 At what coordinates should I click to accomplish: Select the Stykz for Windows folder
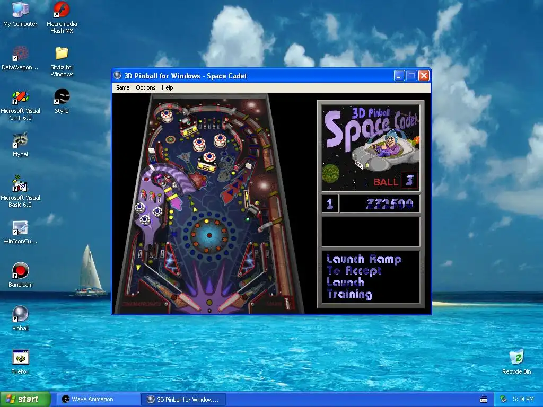(62, 61)
